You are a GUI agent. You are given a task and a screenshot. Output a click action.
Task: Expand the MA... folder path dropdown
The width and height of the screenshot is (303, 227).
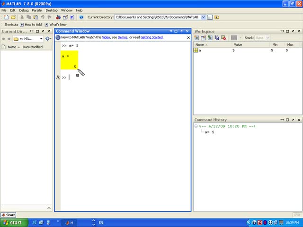click(41, 39)
